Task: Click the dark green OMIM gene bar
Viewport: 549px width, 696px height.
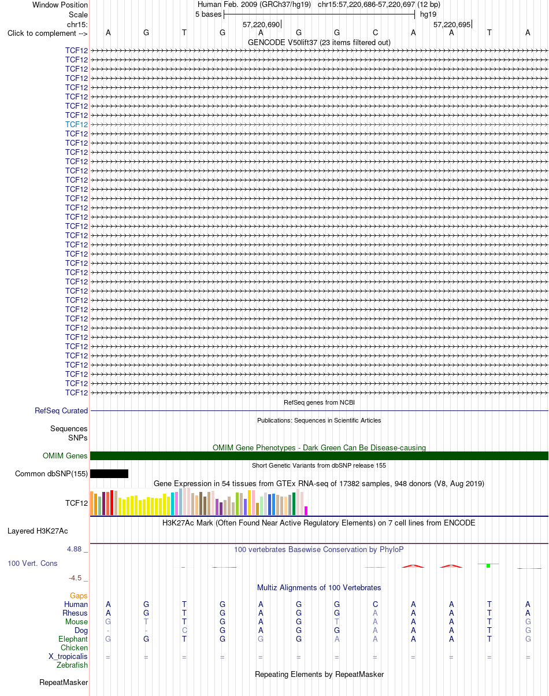Action: tap(319, 456)
